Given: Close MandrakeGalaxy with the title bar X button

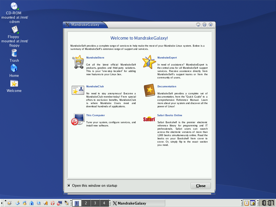Looking at the screenshot, I should click(x=211, y=25).
